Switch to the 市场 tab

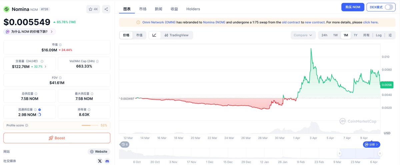143,9
